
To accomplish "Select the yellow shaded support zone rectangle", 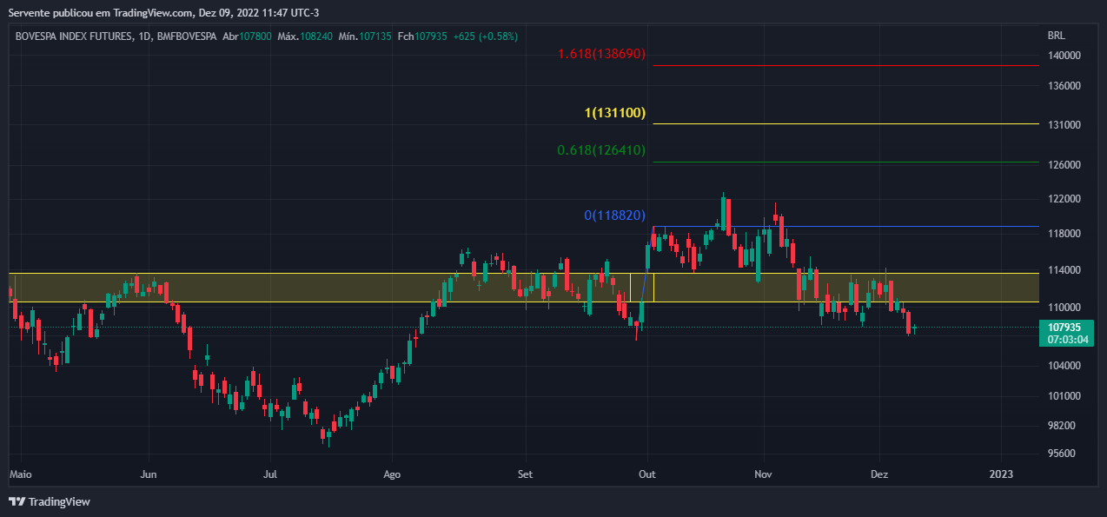I will pos(524,288).
